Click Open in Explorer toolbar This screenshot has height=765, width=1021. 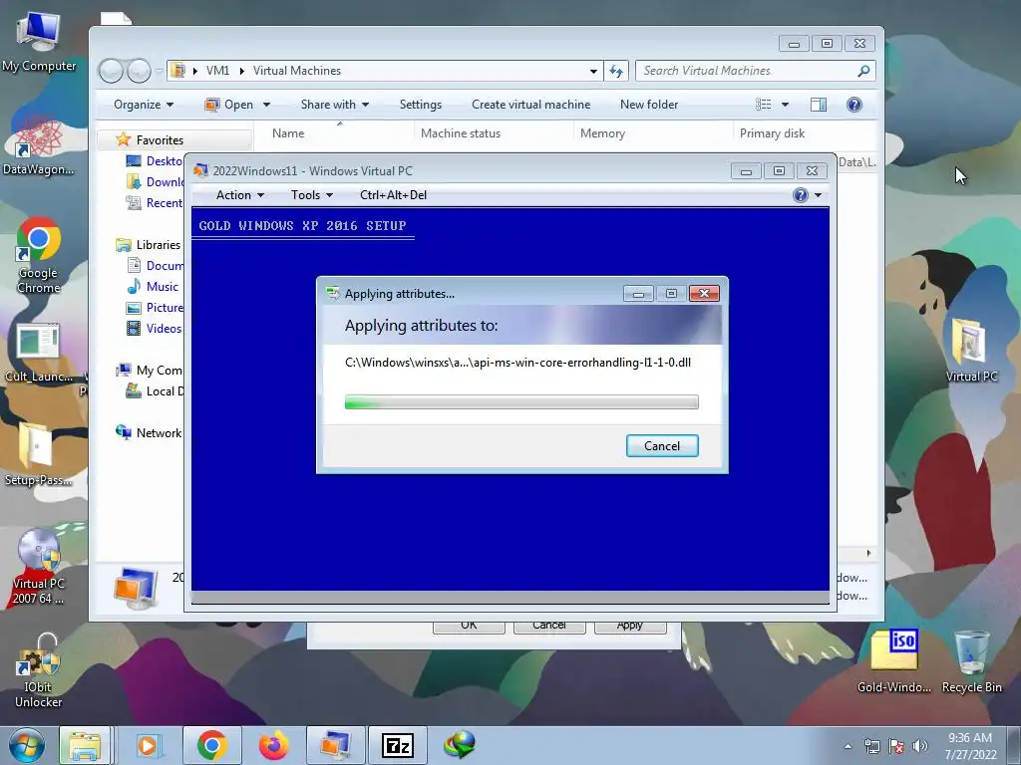(x=229, y=105)
